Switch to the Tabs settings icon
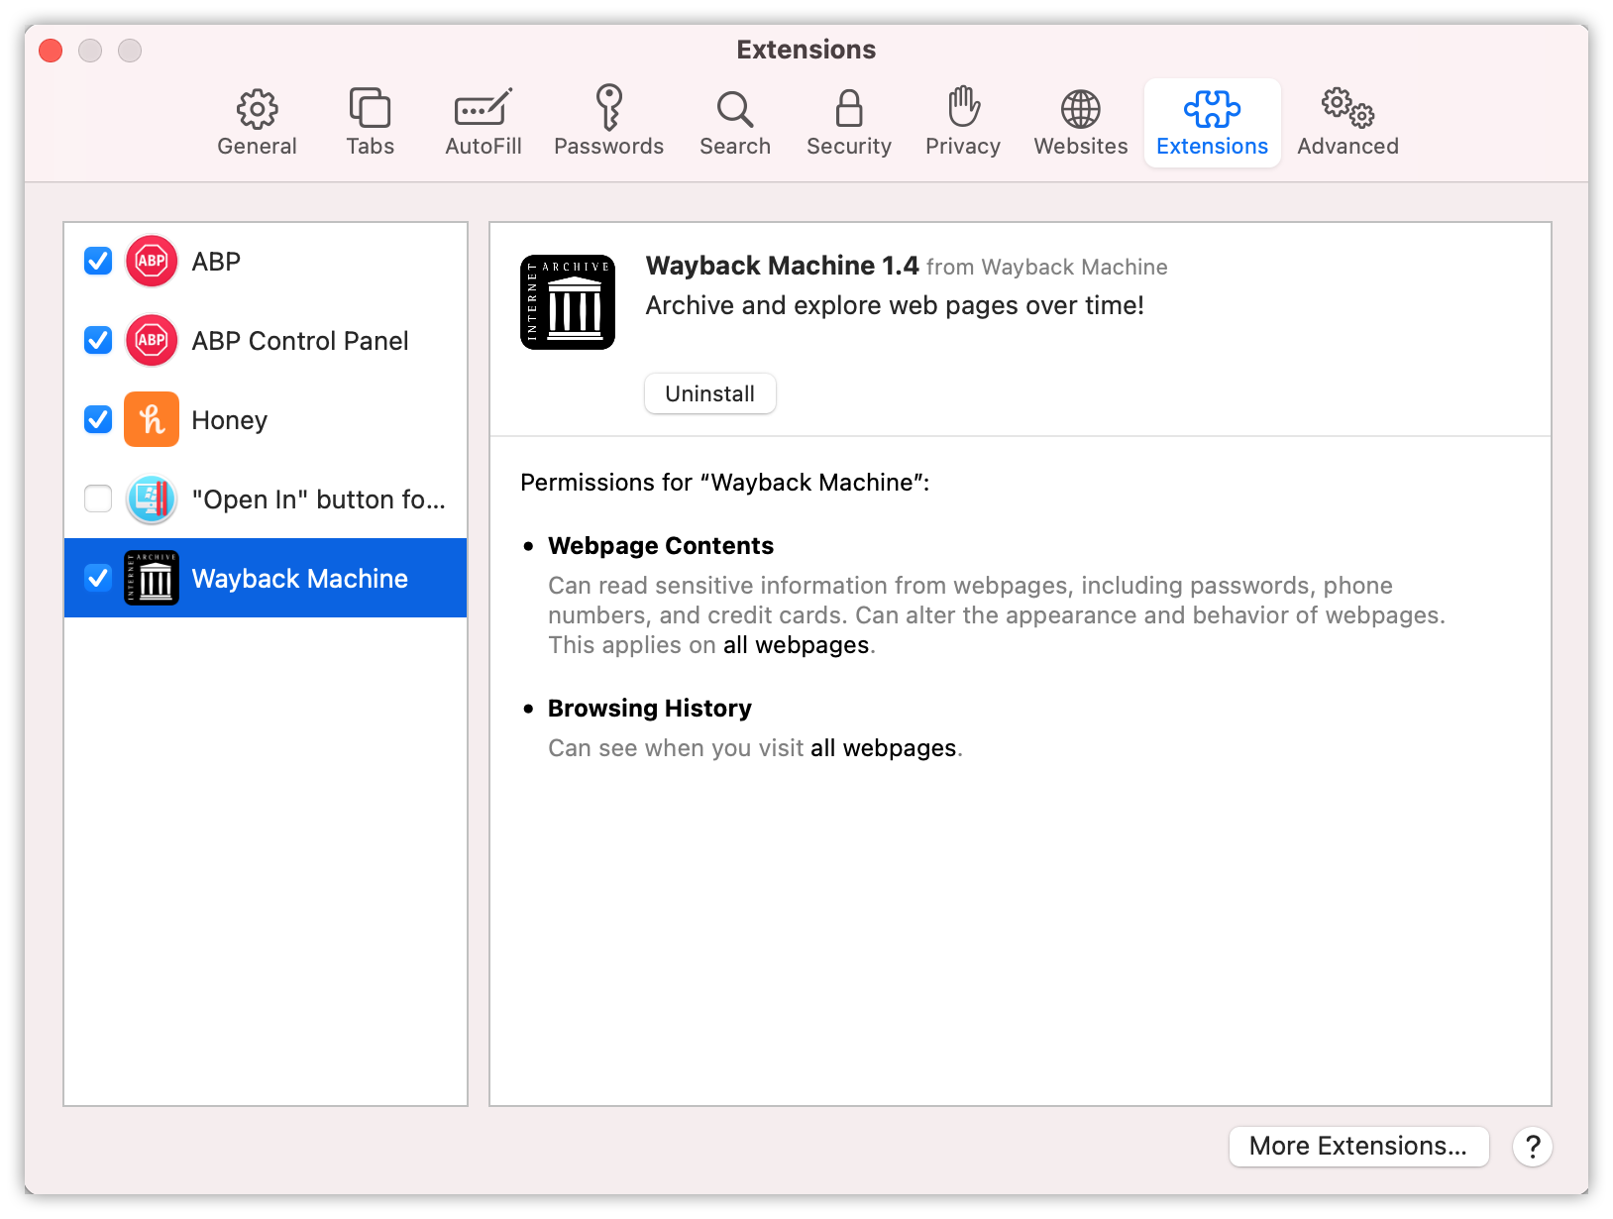Image resolution: width=1613 pixels, height=1219 pixels. pyautogui.click(x=370, y=121)
